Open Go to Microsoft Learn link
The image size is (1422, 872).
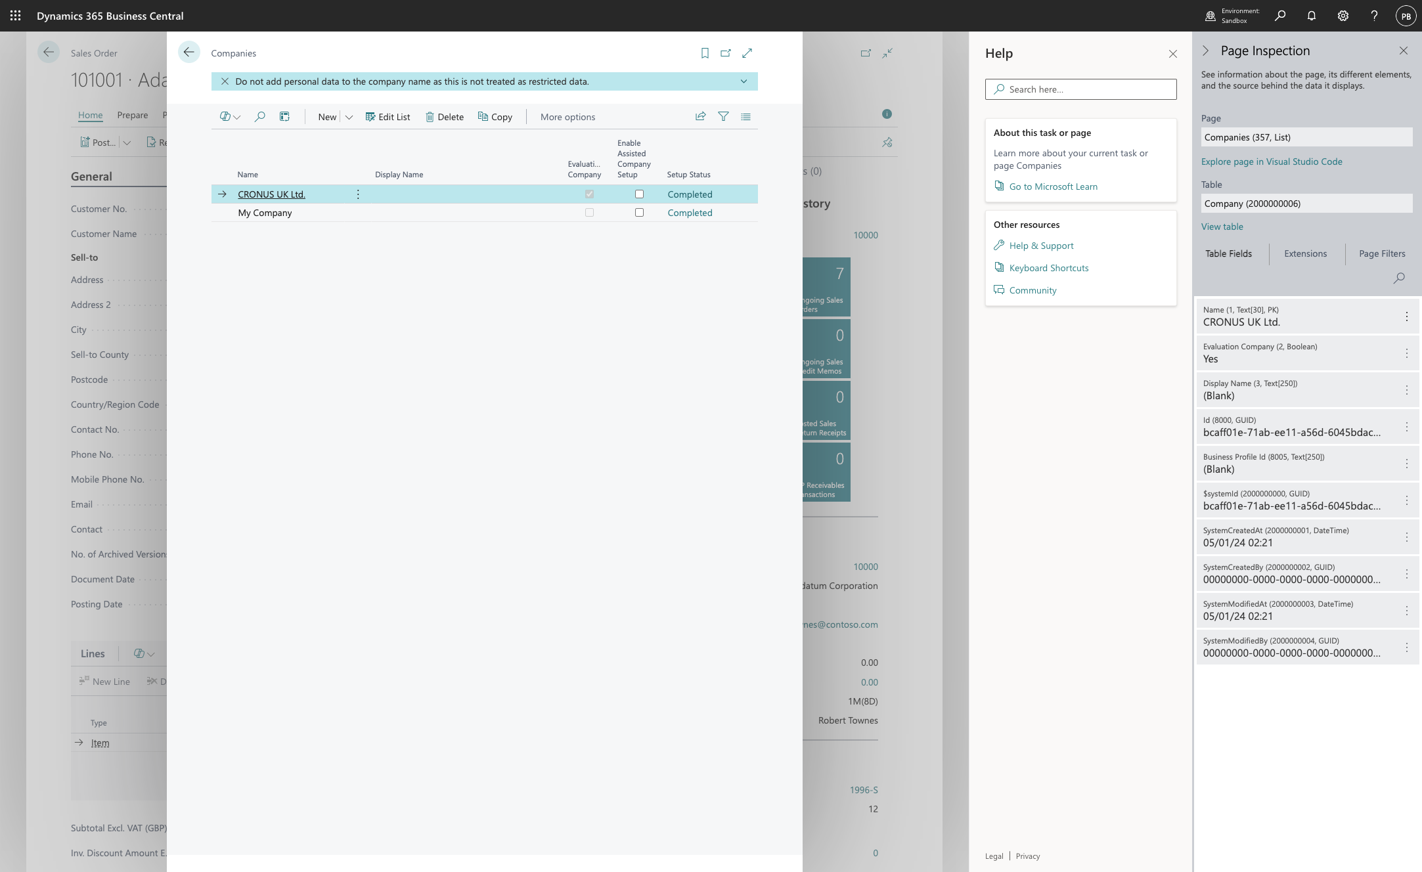1053,186
